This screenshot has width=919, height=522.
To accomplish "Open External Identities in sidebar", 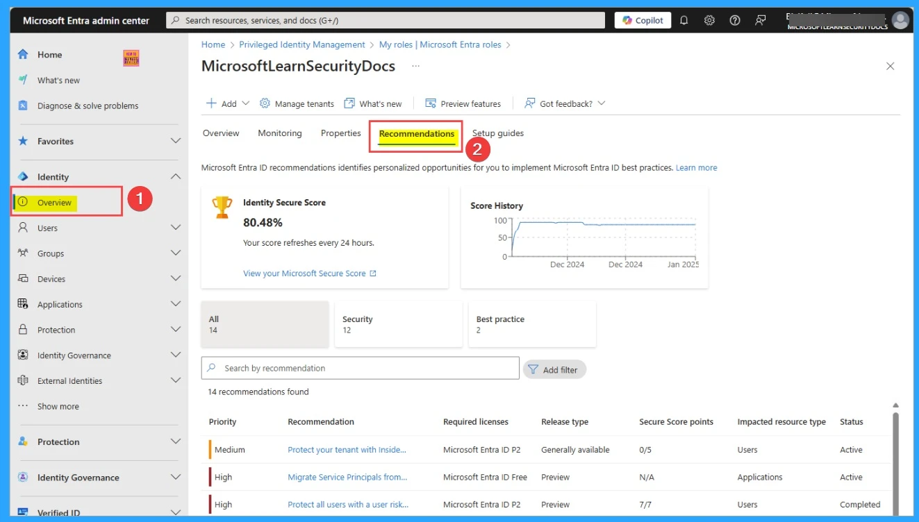I will [x=68, y=380].
